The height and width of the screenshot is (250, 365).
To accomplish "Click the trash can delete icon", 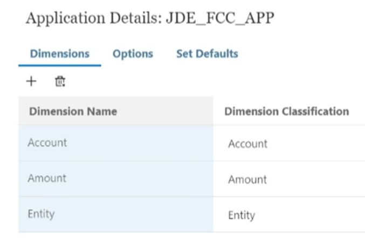I will (60, 82).
